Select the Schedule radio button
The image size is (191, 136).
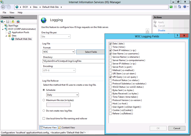click(44, 90)
